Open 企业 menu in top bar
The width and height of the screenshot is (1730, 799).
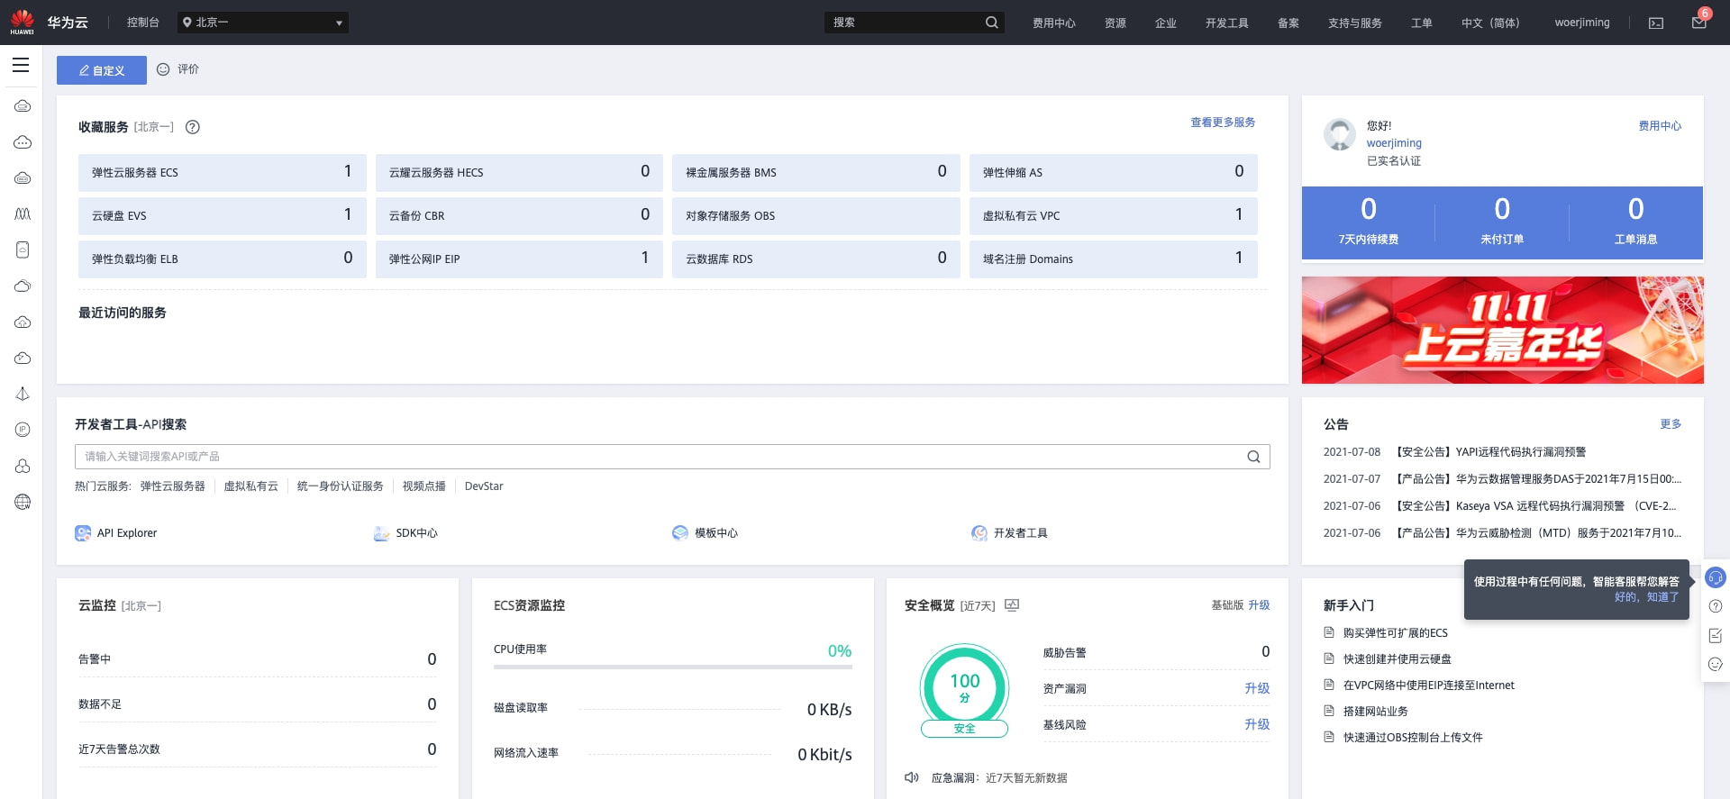tap(1166, 23)
